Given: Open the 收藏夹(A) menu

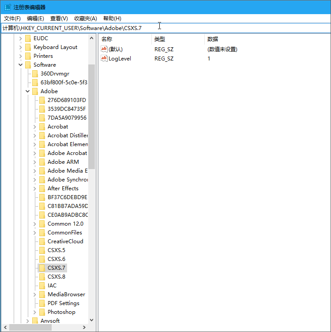Looking at the screenshot, I should [x=85, y=18].
